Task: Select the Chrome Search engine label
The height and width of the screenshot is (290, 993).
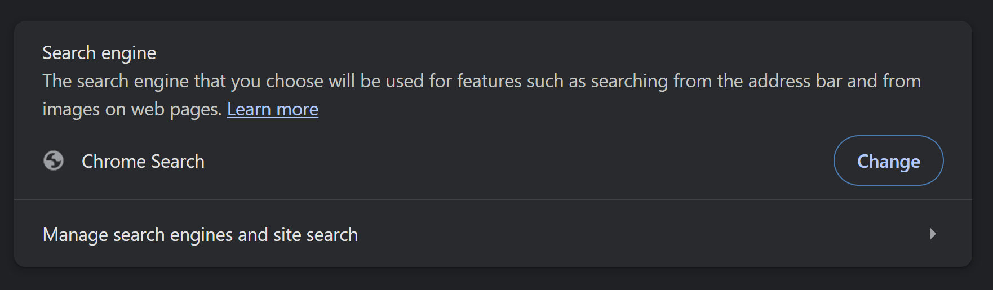Action: (143, 162)
